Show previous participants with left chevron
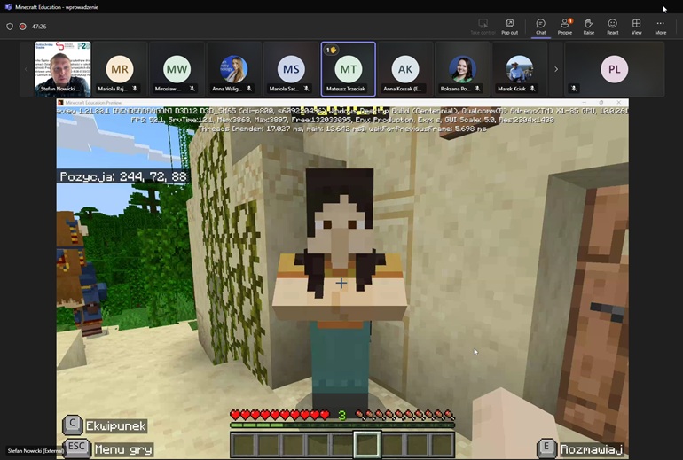 click(x=26, y=69)
